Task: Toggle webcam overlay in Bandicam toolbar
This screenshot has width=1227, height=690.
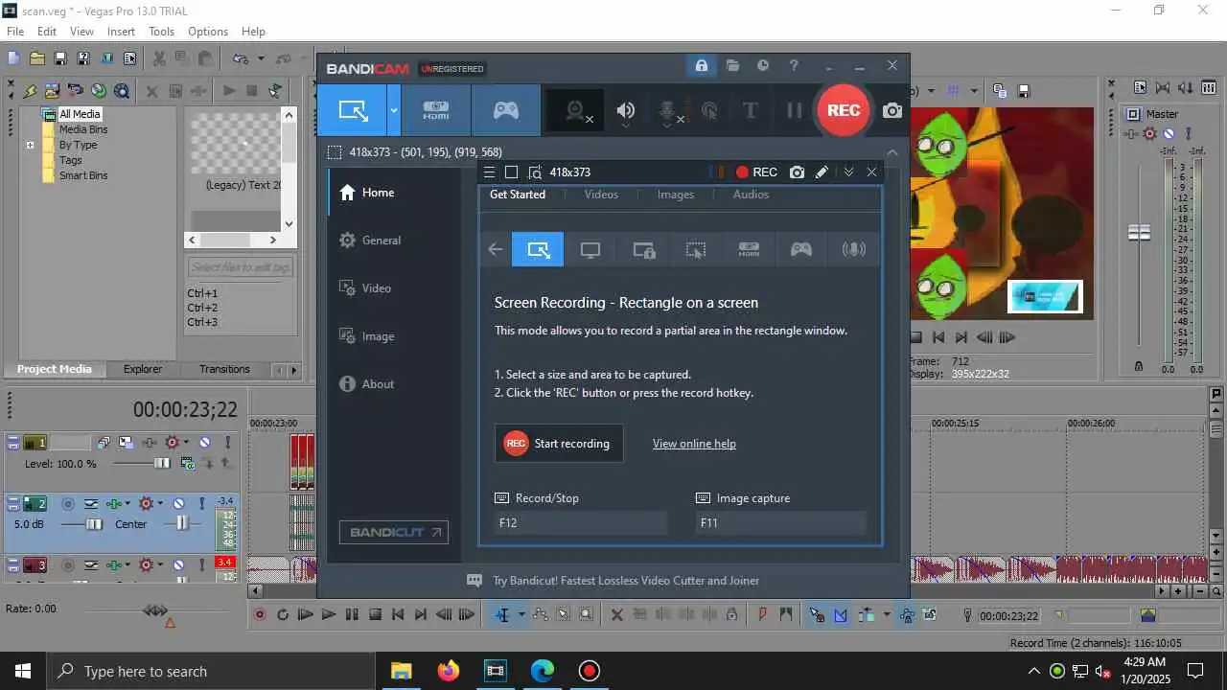Action: [x=575, y=111]
